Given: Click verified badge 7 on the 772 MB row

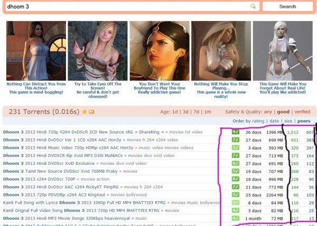Looking at the screenshot, I should click(236, 187).
